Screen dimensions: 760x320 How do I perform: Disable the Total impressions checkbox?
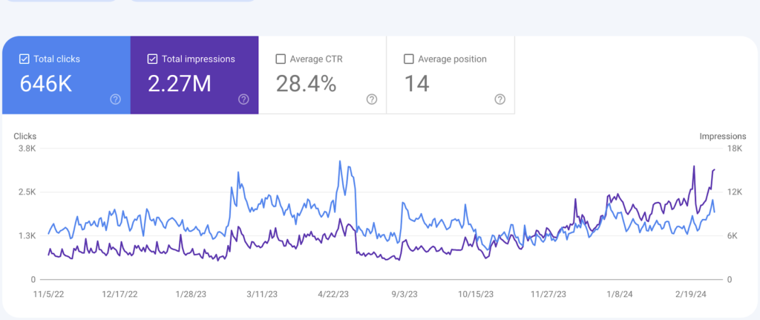[x=153, y=59]
